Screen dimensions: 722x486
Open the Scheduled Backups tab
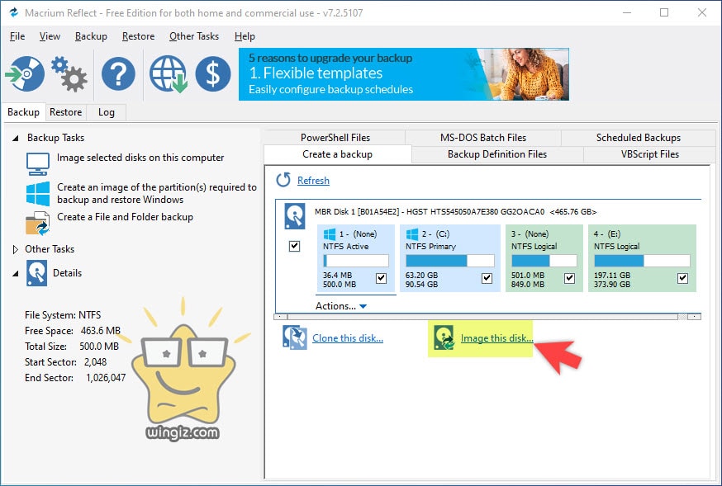click(639, 138)
